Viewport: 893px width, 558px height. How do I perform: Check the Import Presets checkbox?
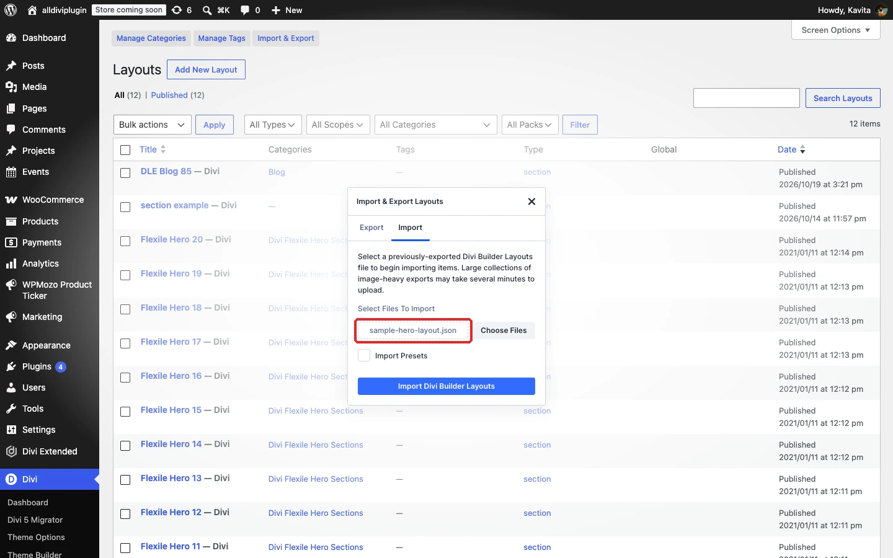click(364, 355)
